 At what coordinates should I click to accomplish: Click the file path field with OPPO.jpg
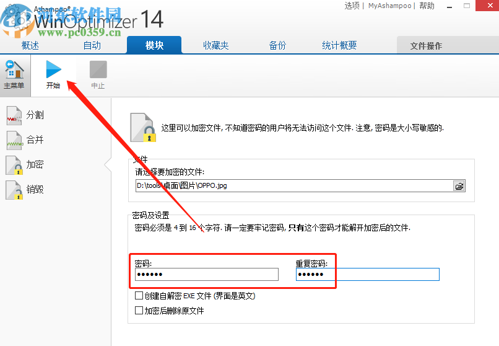tap(294, 186)
